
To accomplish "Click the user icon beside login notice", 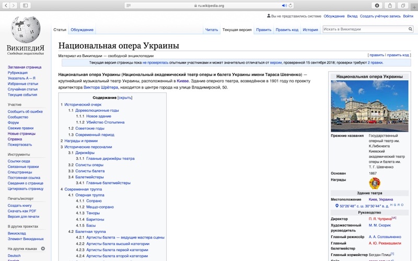I will pyautogui.click(x=269, y=16).
